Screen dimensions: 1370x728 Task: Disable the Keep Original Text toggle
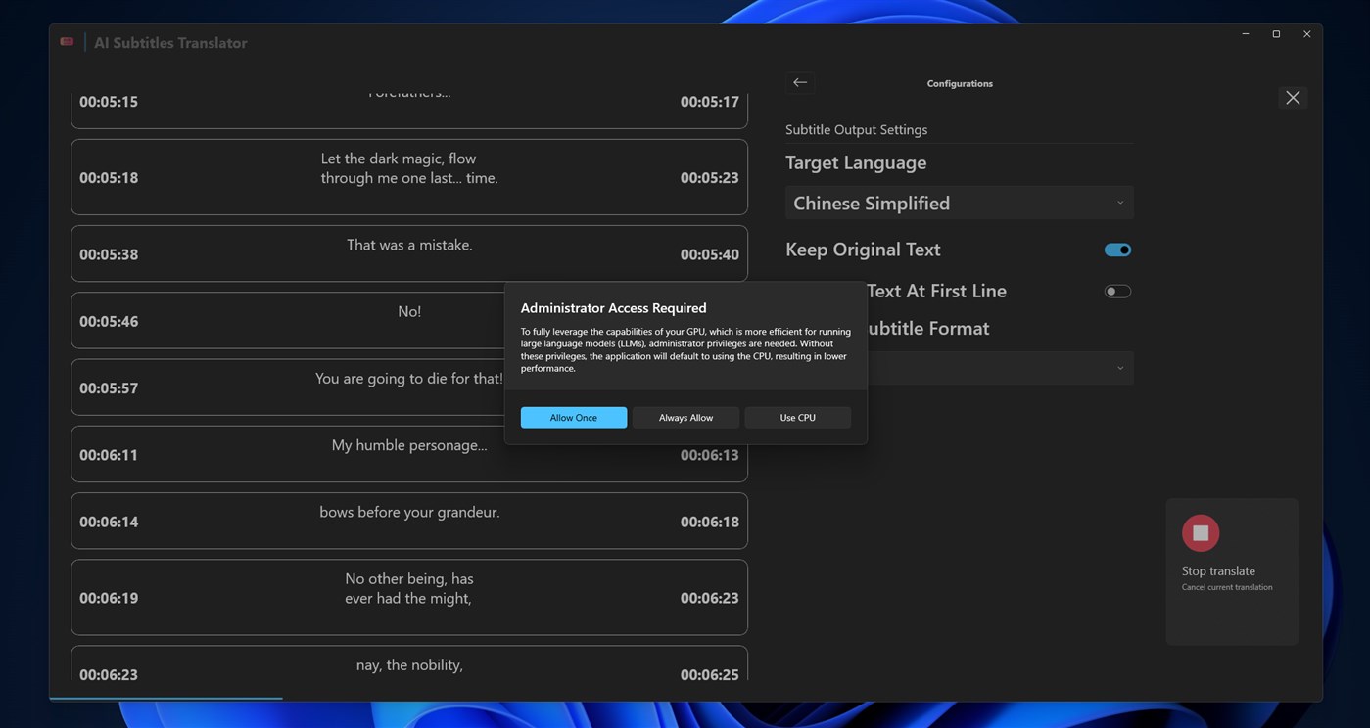point(1116,250)
